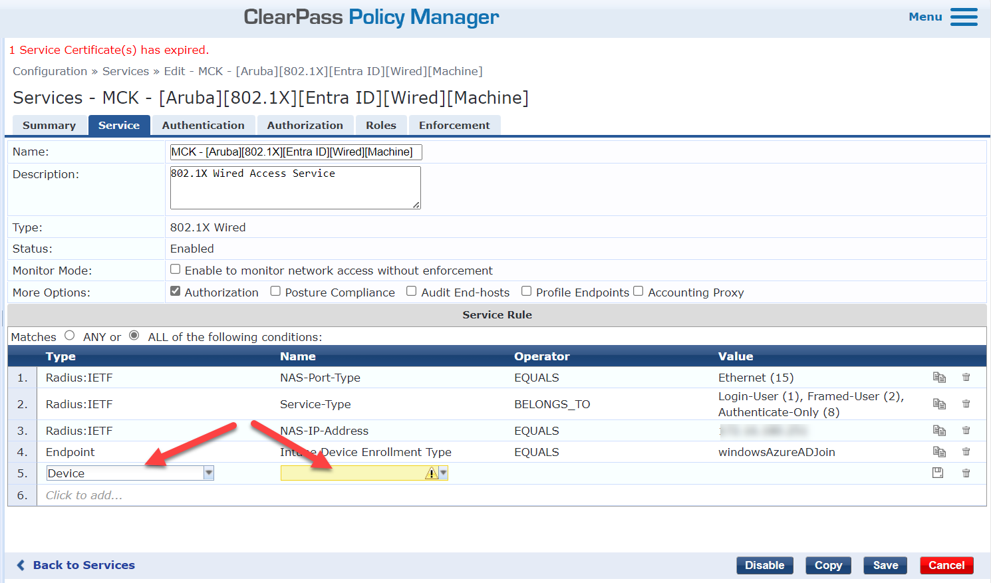Click the 'Radius:IETF' cell in the NAS-Port-Type row
Image resolution: width=991 pixels, height=583 pixels.
(x=79, y=378)
